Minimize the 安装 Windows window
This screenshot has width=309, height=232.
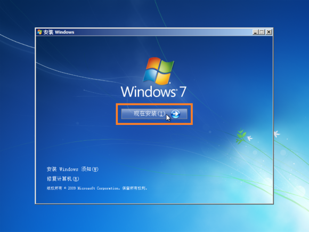point(255,32)
